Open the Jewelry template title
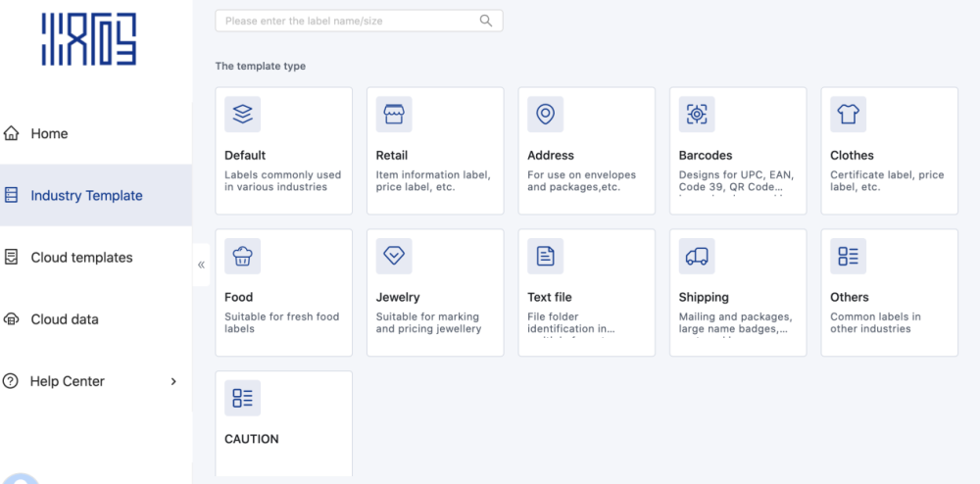 coord(398,297)
